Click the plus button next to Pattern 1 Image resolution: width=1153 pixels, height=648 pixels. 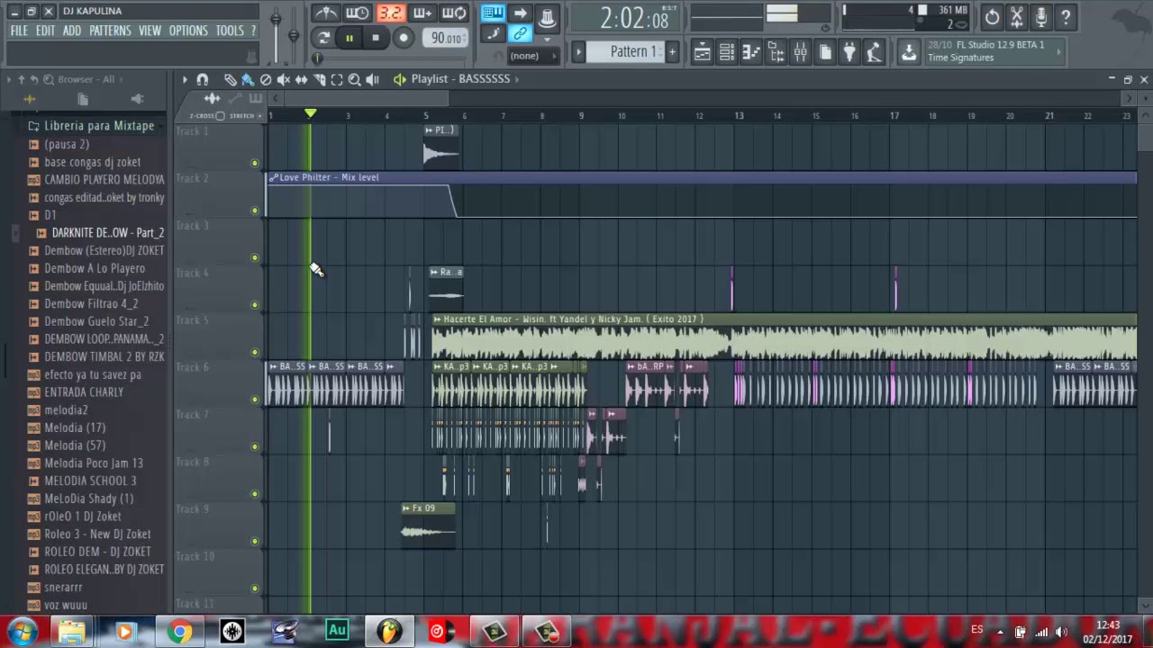(671, 51)
